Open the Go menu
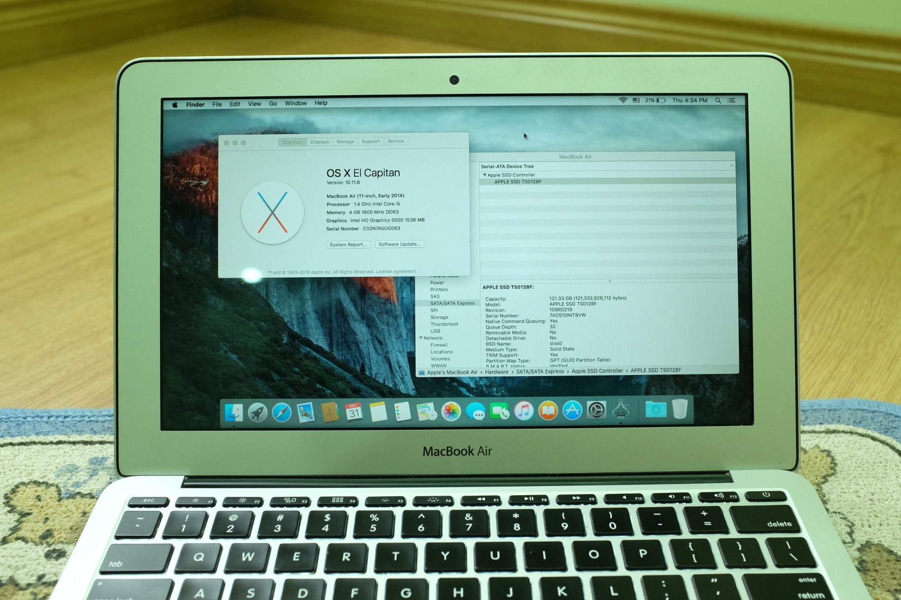 pyautogui.click(x=273, y=103)
